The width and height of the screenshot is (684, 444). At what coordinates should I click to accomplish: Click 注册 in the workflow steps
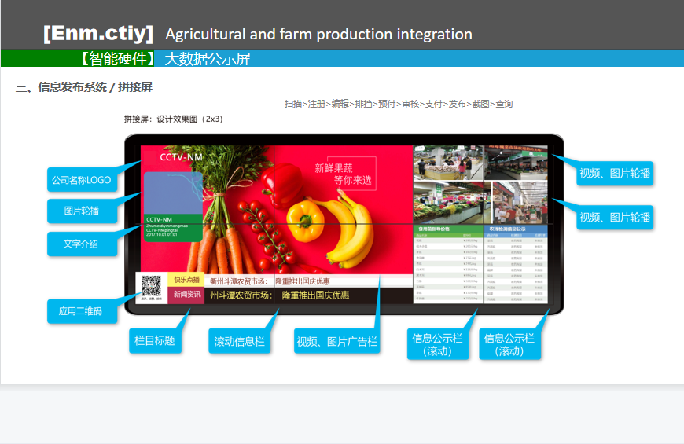coord(317,104)
